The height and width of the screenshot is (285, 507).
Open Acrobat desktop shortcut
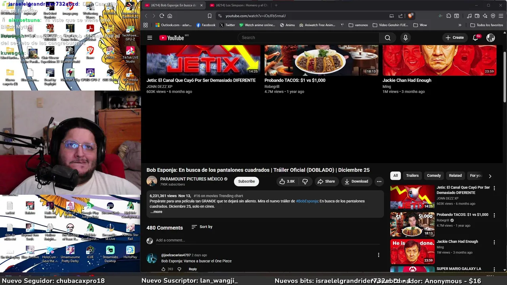(x=90, y=32)
